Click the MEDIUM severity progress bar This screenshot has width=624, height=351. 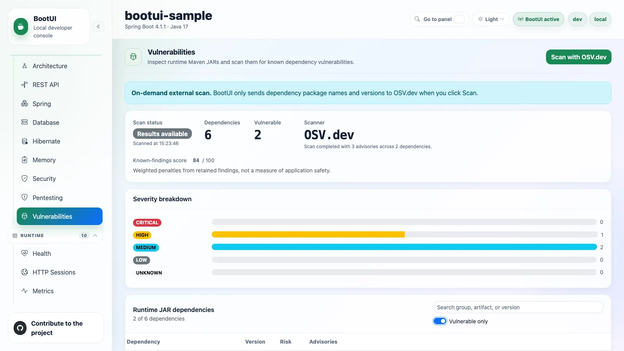click(x=404, y=247)
